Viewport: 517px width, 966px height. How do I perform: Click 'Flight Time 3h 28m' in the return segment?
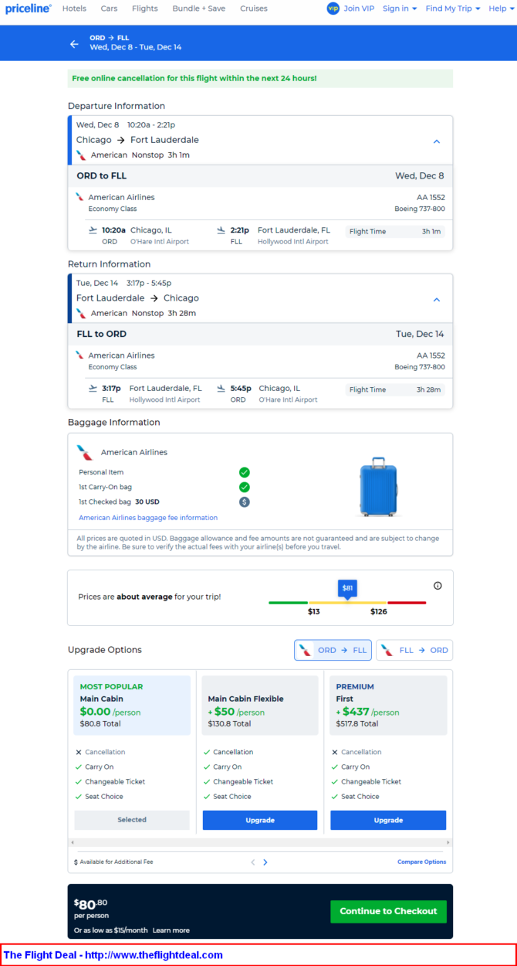tap(395, 389)
